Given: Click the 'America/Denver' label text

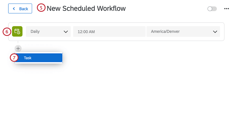Looking at the screenshot, I should (165, 31).
